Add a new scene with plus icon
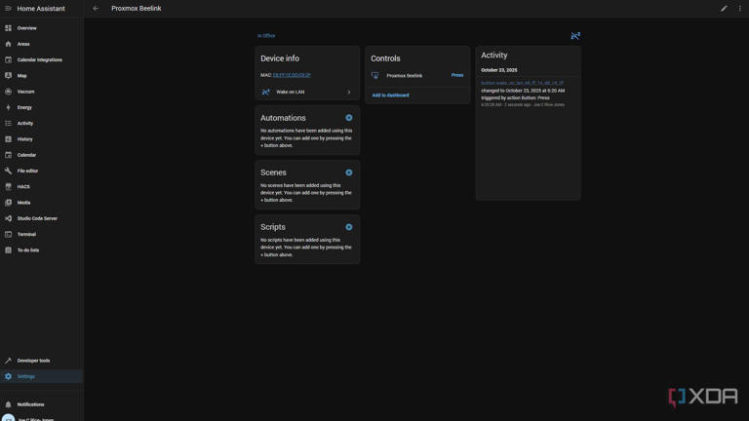The width and height of the screenshot is (749, 421). [x=348, y=172]
